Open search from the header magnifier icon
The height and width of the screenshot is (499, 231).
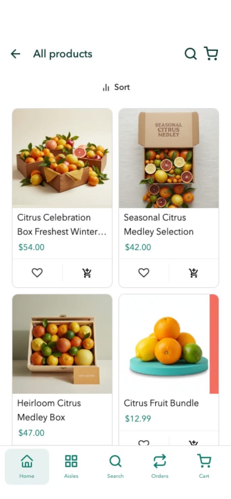[190, 53]
